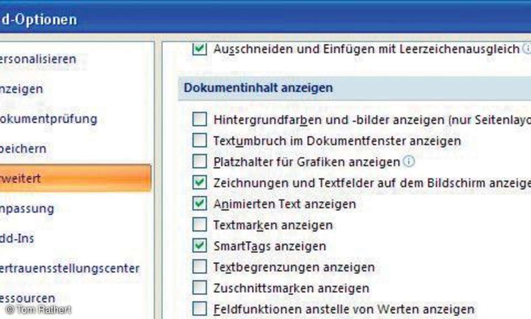Open info tip beside Leerzeichenausgleich option

[526, 48]
